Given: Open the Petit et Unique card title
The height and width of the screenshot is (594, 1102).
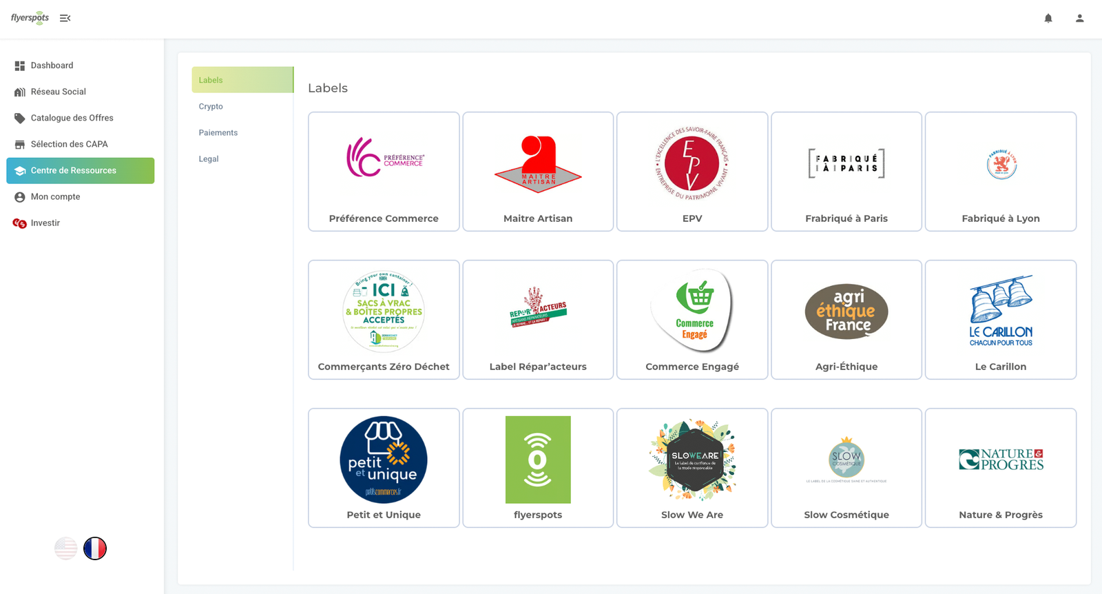Looking at the screenshot, I should coord(384,515).
